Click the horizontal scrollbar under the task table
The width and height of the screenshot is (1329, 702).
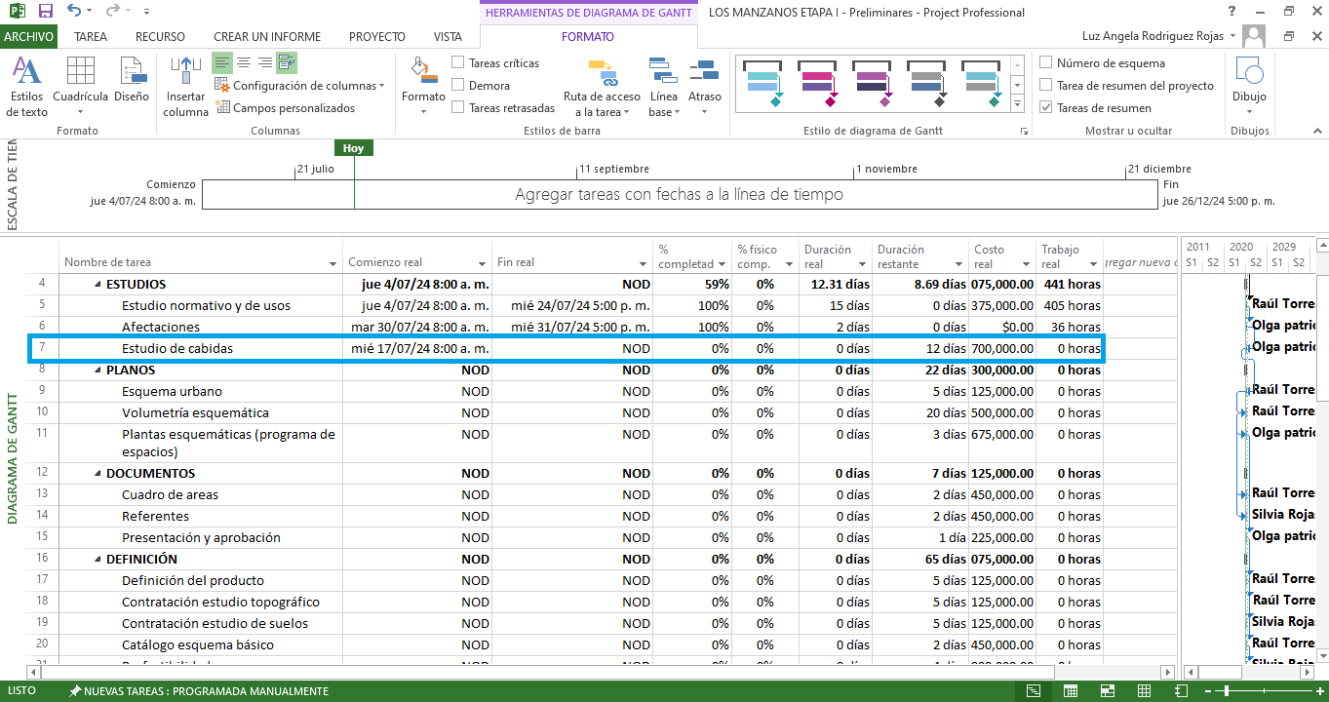(x=548, y=672)
